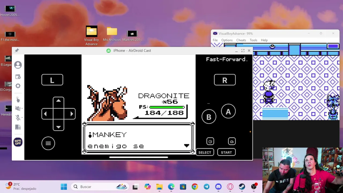Select F1.the.movi... desktop video file
Screen dimensions: 343x193
pyautogui.click(x=10, y=36)
